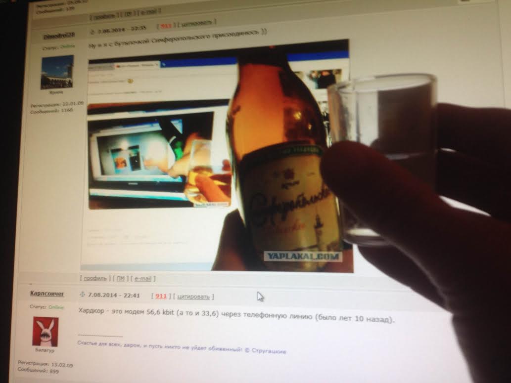Click e-mail link under Dimodrol28's post

pyautogui.click(x=143, y=279)
